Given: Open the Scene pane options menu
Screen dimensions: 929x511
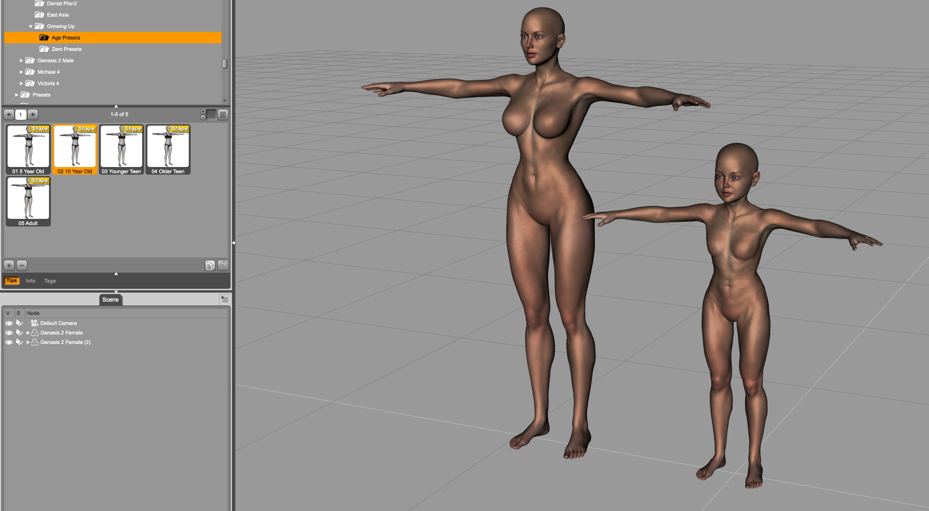Looking at the screenshot, I should click(225, 299).
